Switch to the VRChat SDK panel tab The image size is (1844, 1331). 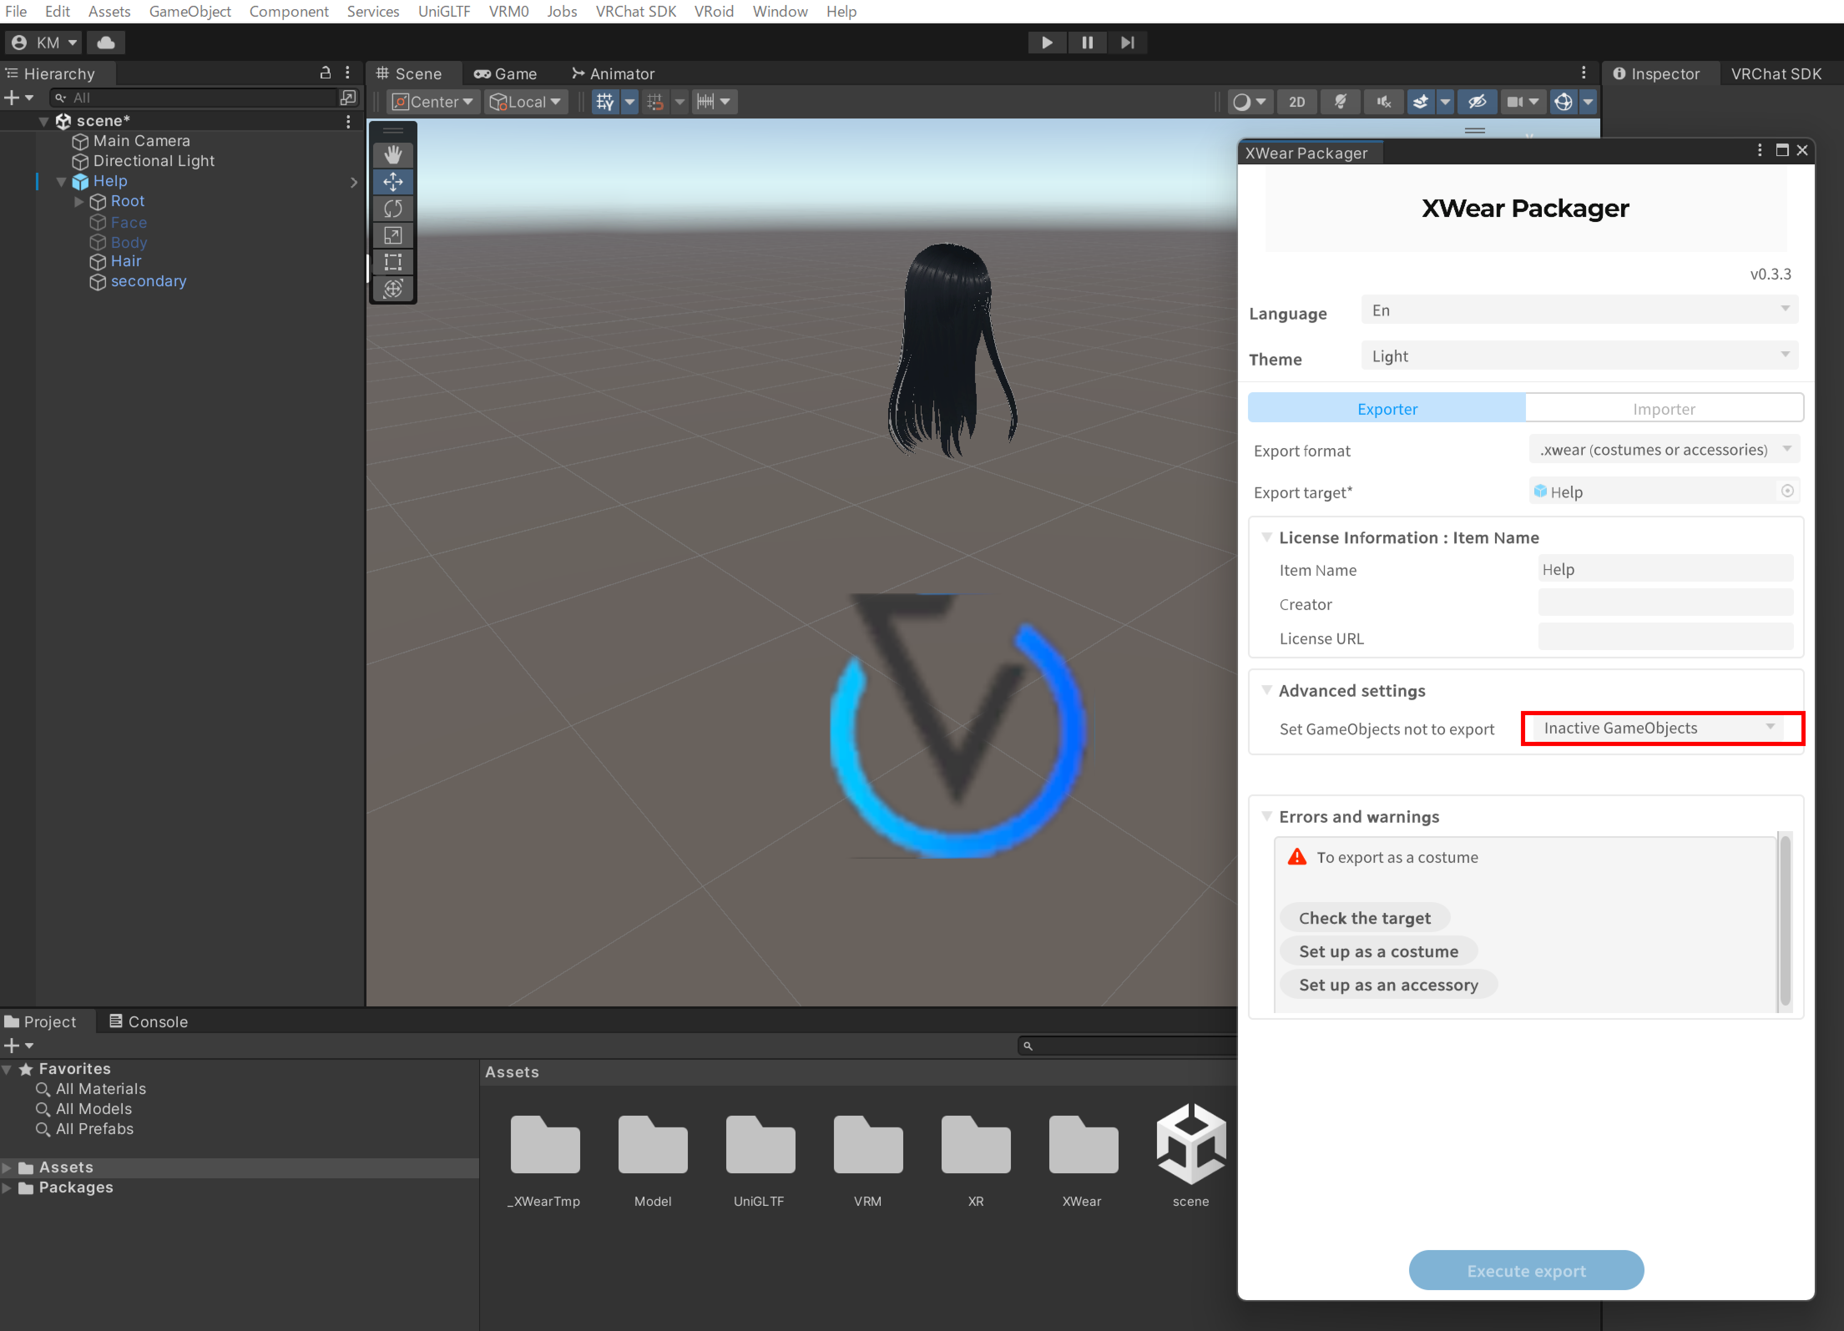[x=1776, y=73]
